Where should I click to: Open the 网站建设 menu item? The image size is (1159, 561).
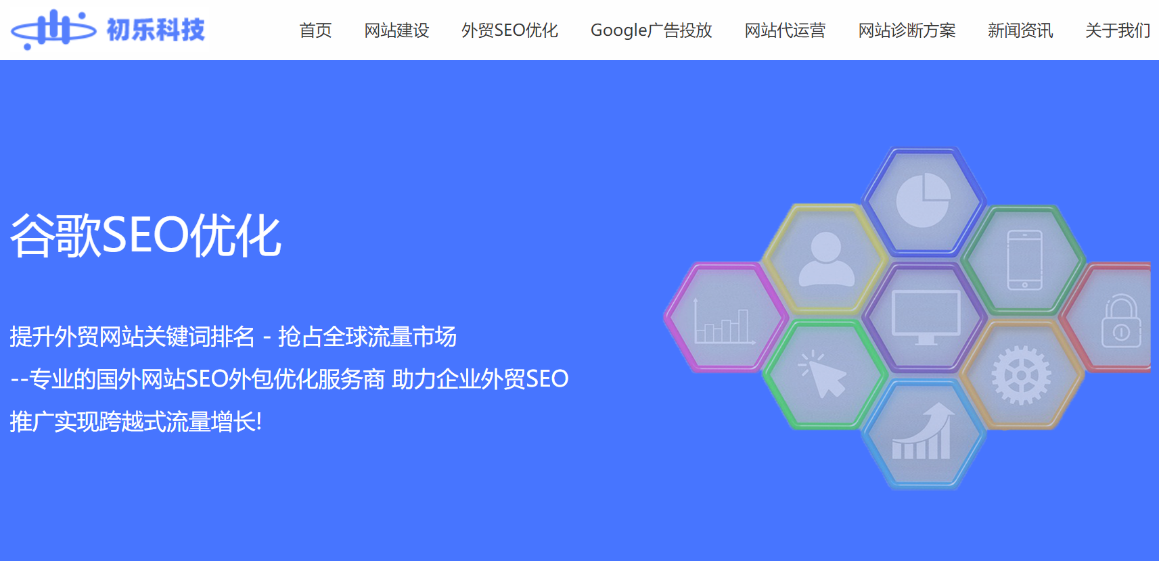pyautogui.click(x=396, y=30)
